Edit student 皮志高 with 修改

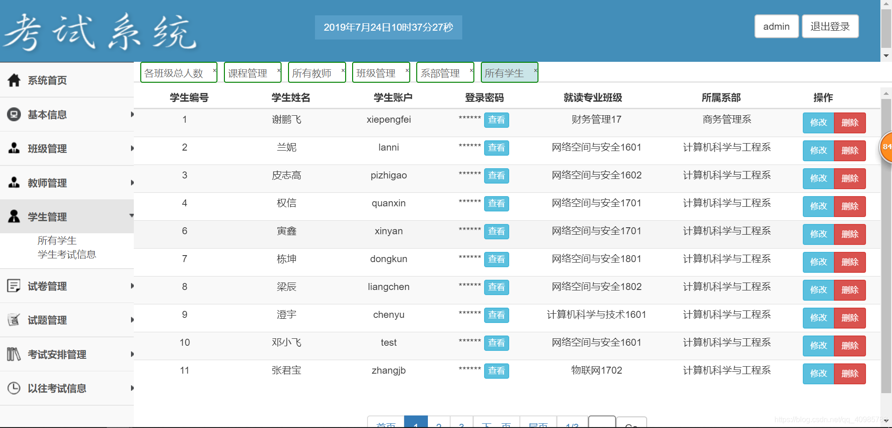[x=819, y=178]
